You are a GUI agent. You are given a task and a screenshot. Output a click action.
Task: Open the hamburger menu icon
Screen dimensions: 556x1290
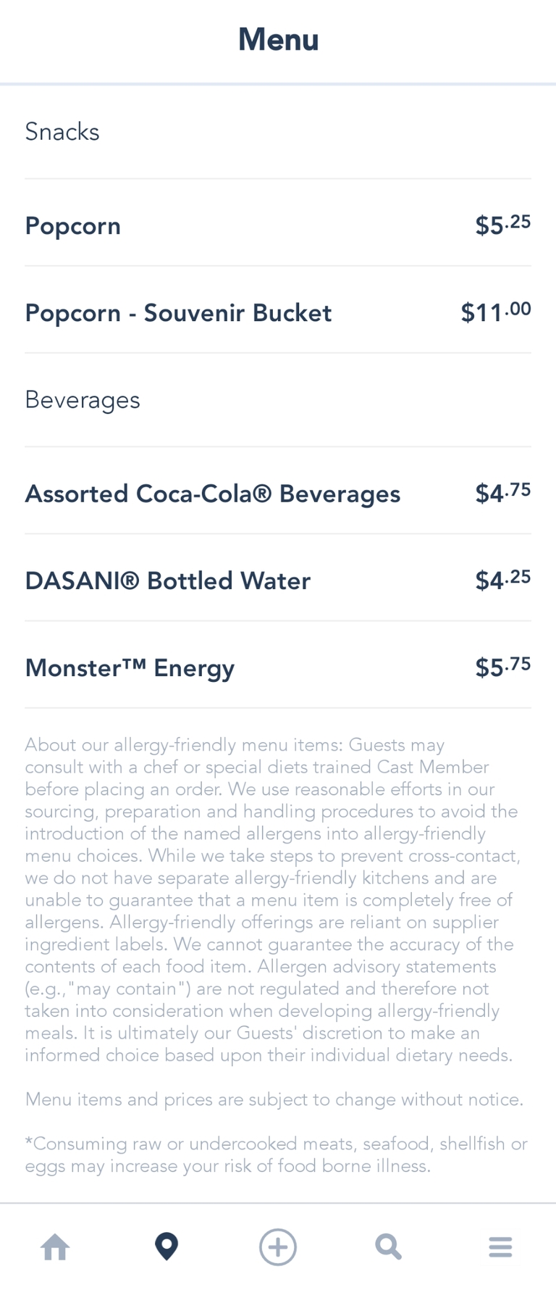pos(500,1247)
